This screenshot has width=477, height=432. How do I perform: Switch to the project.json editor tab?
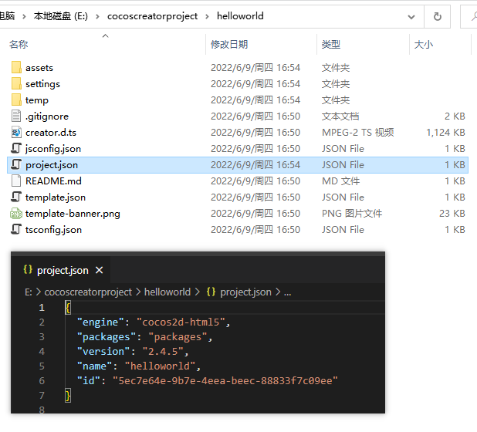(x=62, y=270)
